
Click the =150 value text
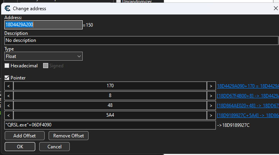tap(88, 25)
